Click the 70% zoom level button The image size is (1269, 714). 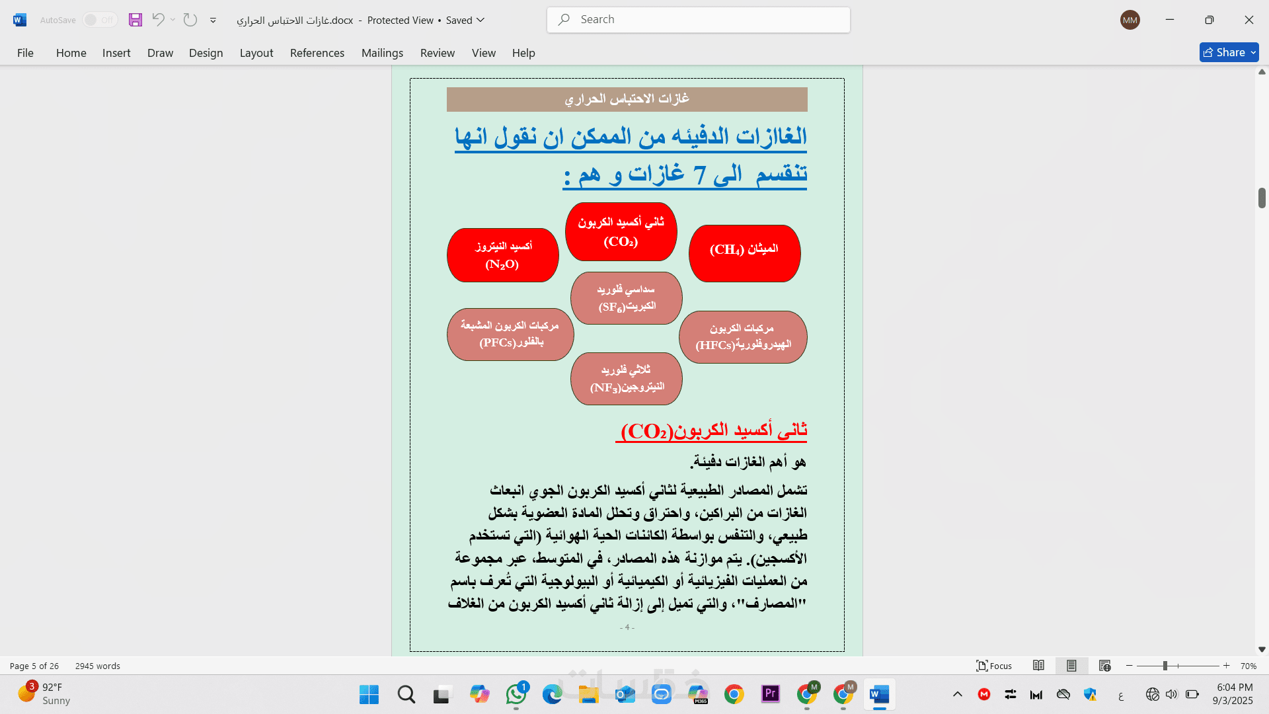point(1248,666)
